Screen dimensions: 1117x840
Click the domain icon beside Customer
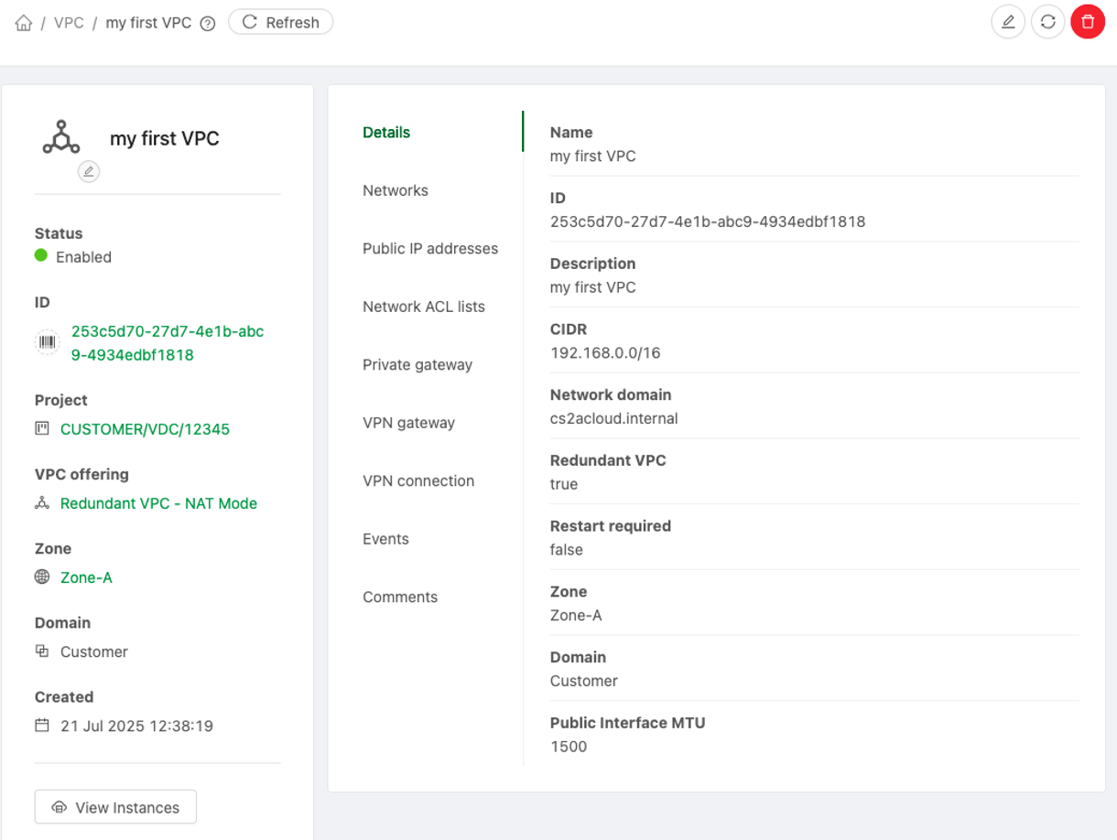[x=42, y=651]
